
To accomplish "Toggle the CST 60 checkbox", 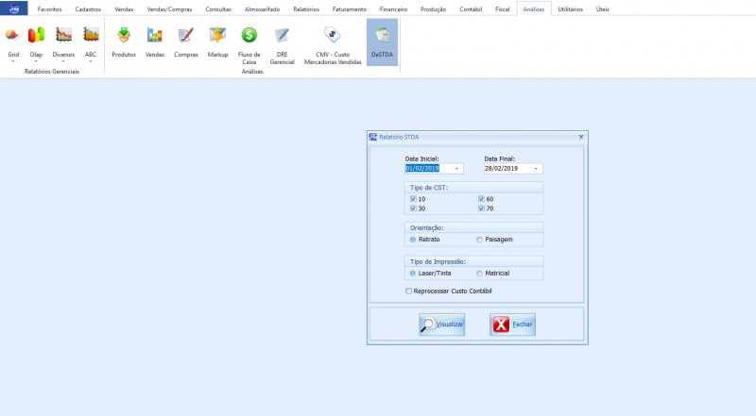I will pos(481,199).
